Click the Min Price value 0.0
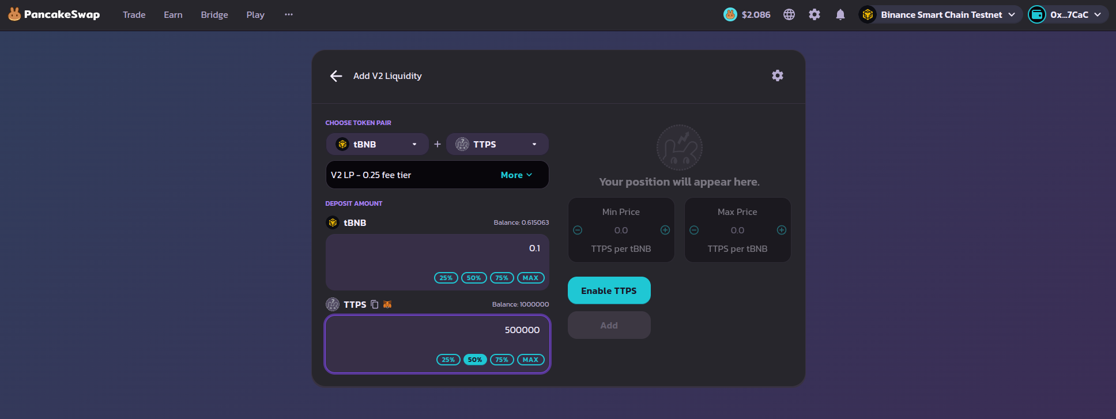The image size is (1116, 419). click(621, 231)
